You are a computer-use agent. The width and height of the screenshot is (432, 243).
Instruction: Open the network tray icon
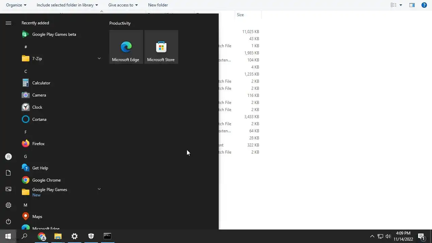(380, 236)
